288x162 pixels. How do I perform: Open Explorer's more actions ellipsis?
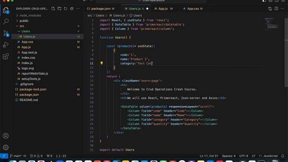[78, 9]
